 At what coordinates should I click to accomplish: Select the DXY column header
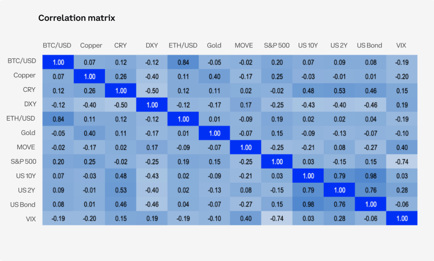(x=152, y=45)
